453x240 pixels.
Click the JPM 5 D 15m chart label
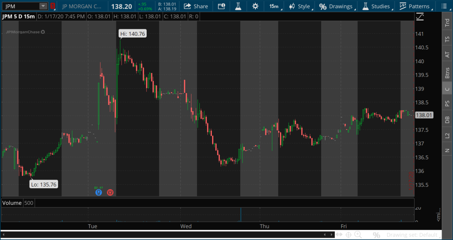[x=19, y=17]
